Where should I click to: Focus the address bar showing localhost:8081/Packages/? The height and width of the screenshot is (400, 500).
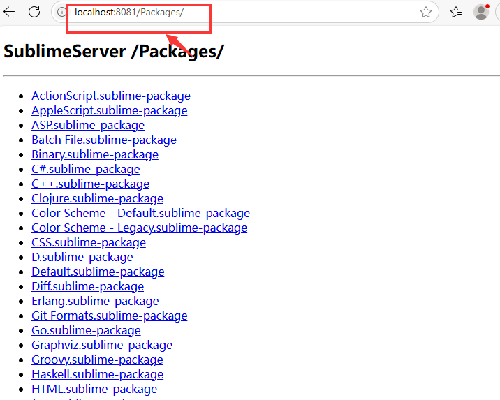coord(245,12)
